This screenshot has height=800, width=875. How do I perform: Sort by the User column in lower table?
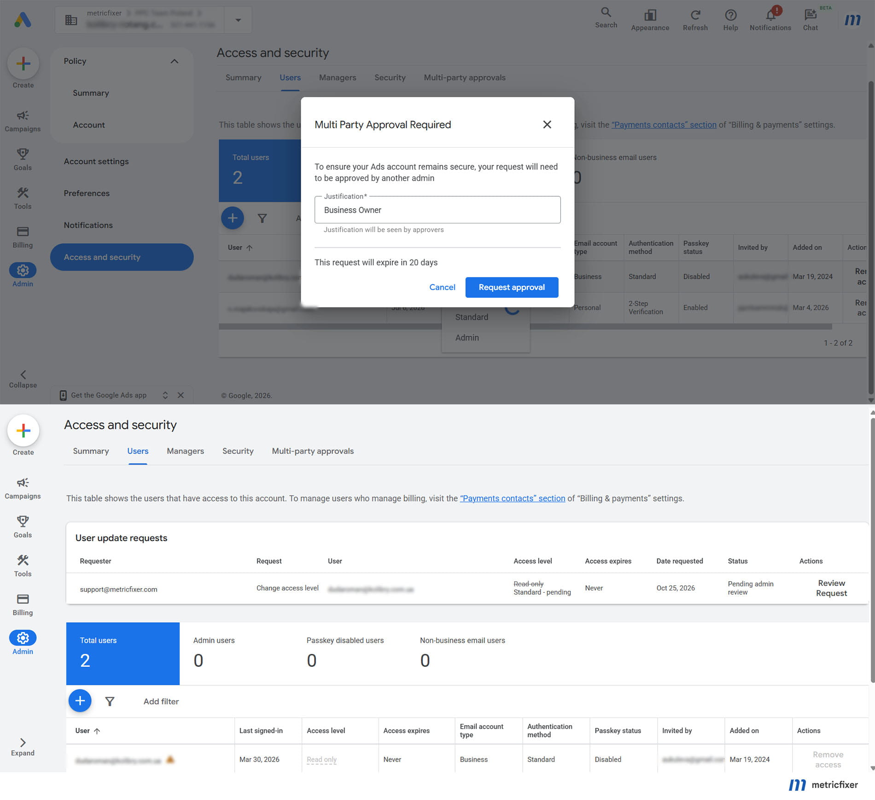click(x=87, y=730)
